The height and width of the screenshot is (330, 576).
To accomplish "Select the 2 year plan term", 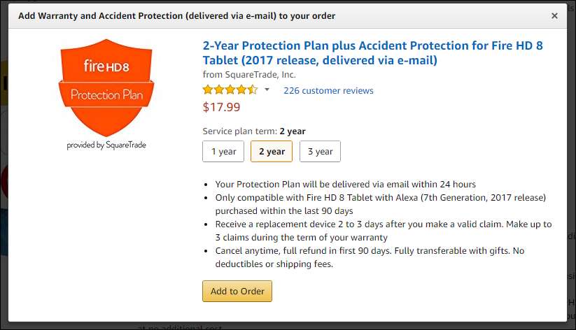I will (x=272, y=152).
